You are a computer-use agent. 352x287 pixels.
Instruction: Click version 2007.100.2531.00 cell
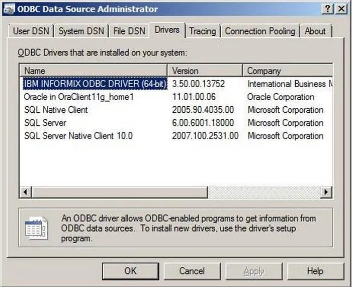coord(205,136)
